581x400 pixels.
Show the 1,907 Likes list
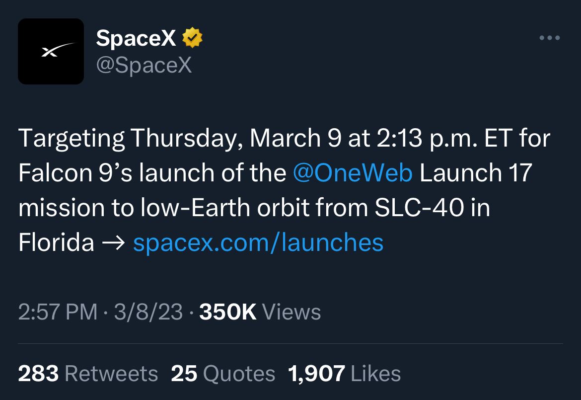344,373
